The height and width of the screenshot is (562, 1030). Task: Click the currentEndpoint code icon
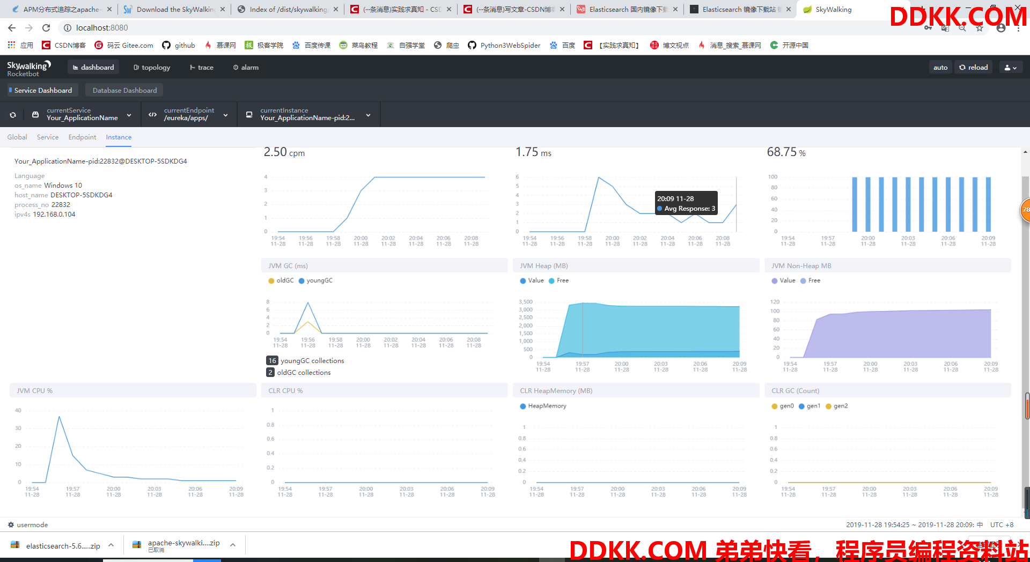coord(153,115)
